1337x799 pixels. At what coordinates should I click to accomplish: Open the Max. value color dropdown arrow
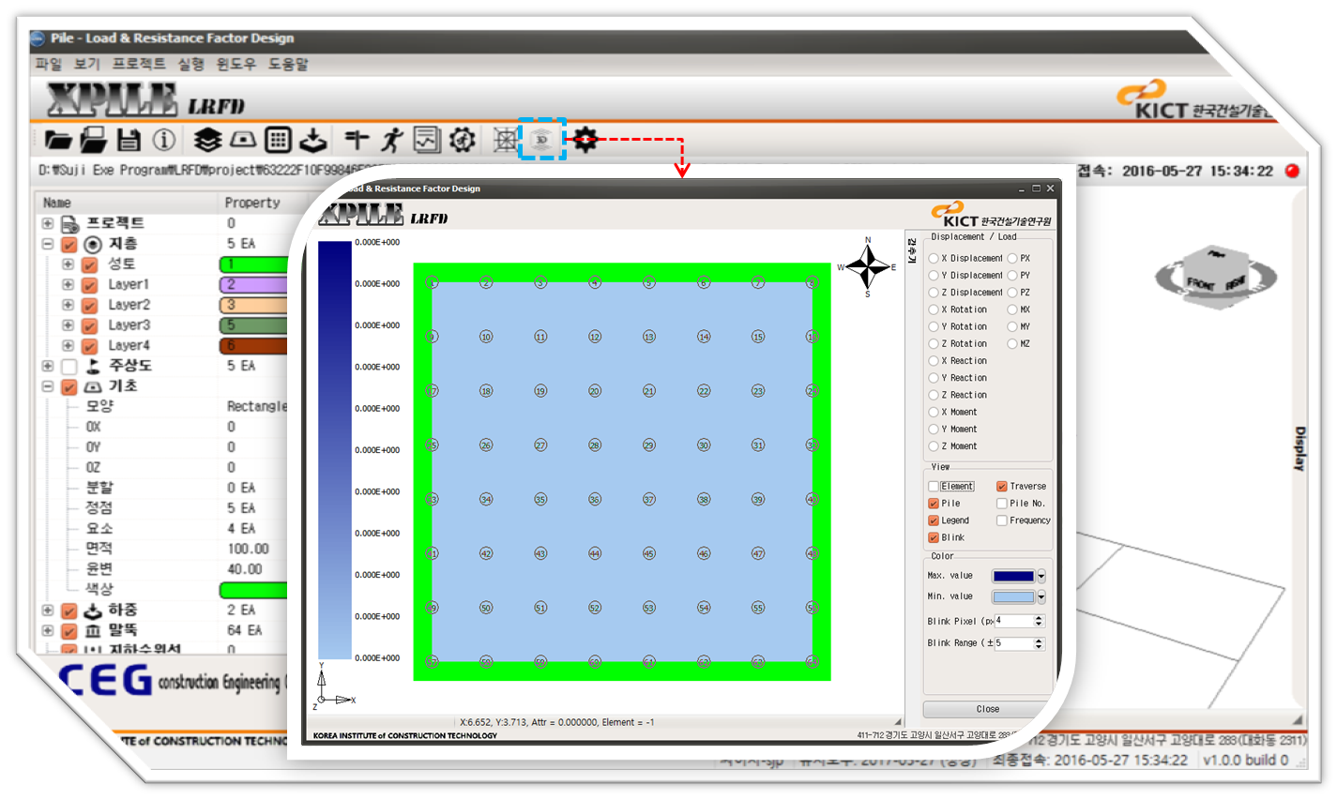click(x=1041, y=577)
